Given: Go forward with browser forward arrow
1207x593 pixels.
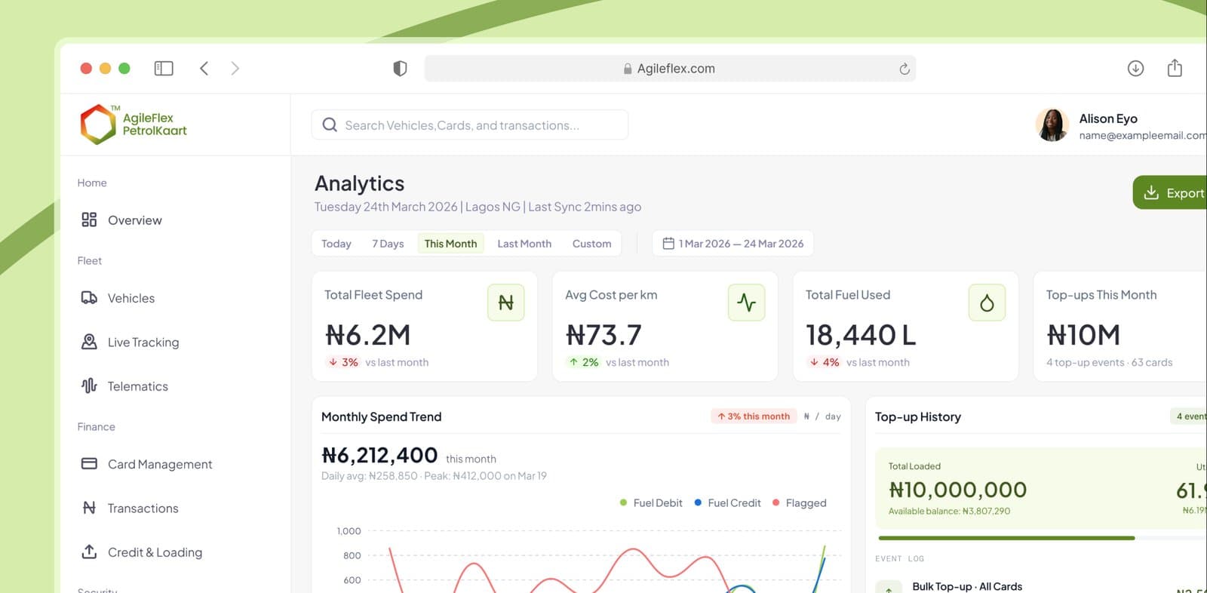Looking at the screenshot, I should [x=235, y=69].
